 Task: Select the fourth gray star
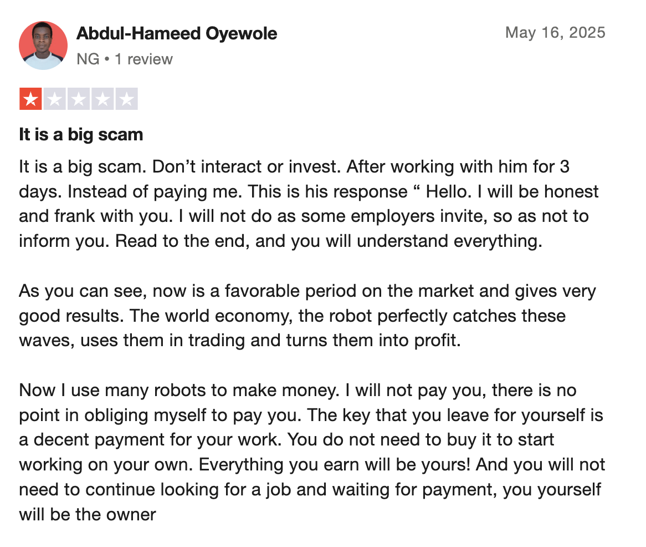click(102, 99)
